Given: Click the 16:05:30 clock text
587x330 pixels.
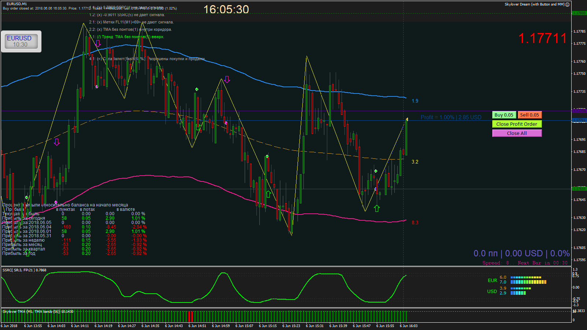Looking at the screenshot, I should pos(226,9).
